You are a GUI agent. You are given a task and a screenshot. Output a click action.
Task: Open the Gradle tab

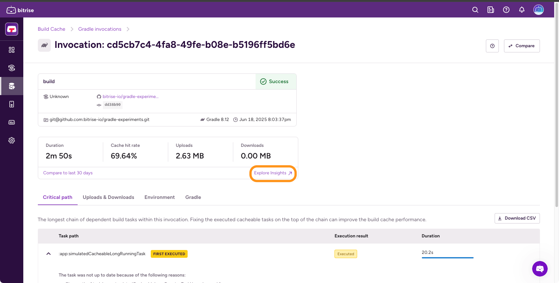193,197
